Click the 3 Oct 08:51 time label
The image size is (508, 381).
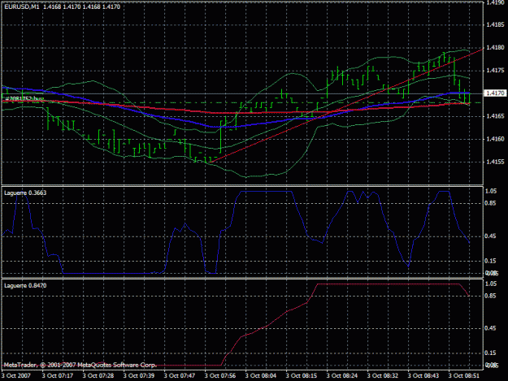tap(463, 376)
